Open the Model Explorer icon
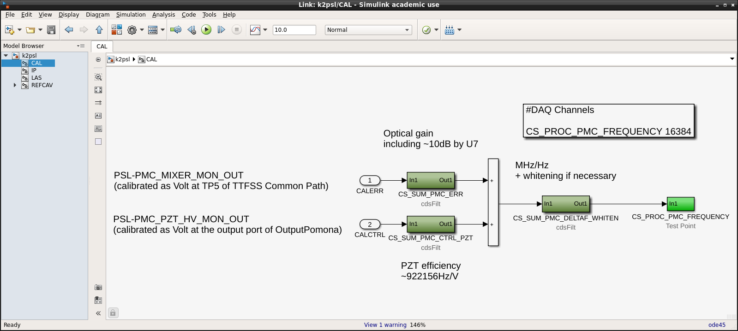This screenshot has width=738, height=331. [x=153, y=30]
